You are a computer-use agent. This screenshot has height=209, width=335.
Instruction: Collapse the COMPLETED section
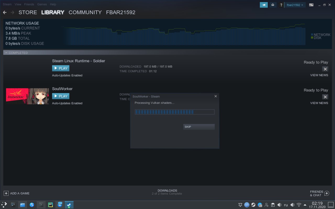click(x=6, y=53)
